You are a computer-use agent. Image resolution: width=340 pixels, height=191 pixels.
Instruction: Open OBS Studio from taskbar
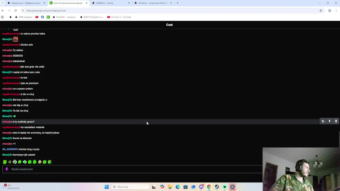coord(232,187)
